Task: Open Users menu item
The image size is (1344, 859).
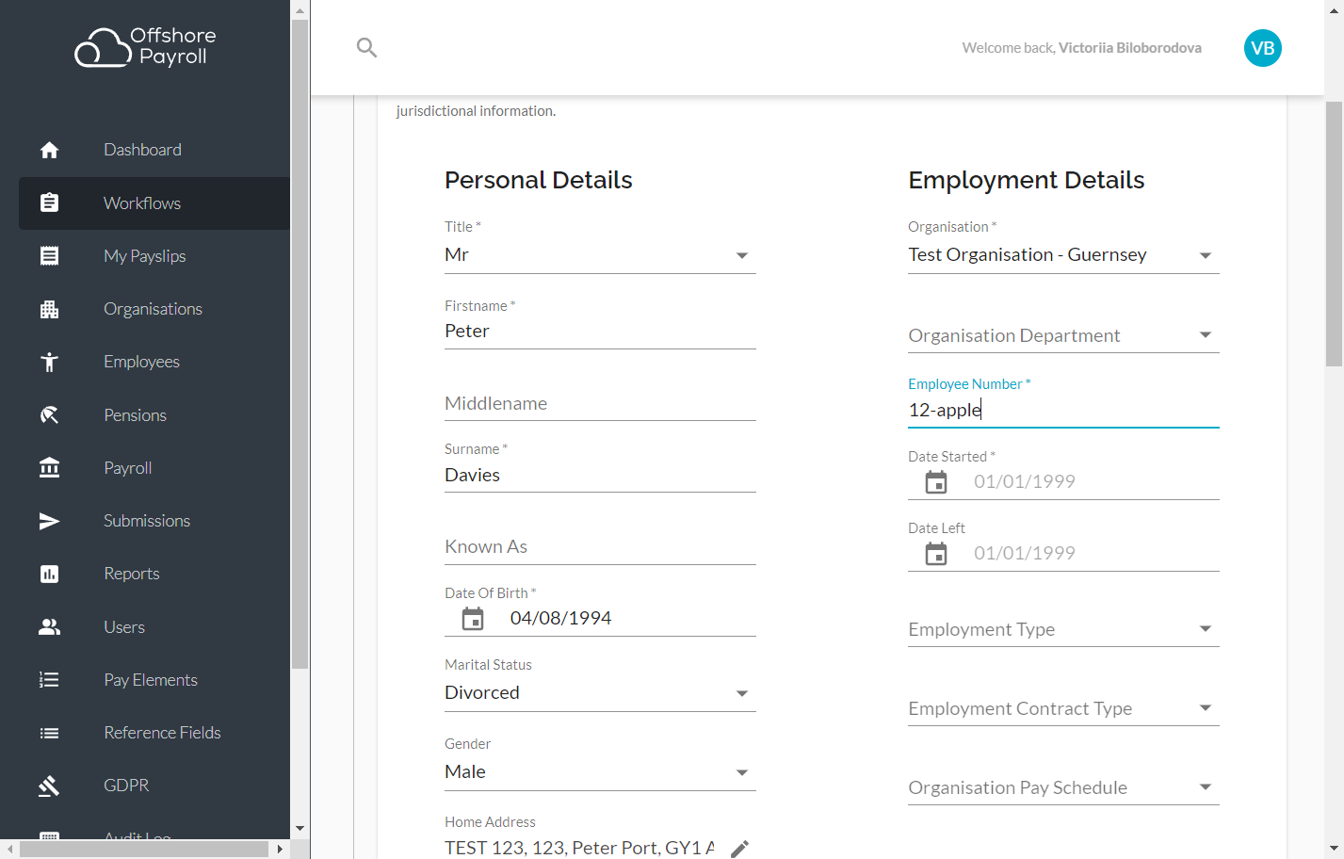Action: [x=154, y=627]
